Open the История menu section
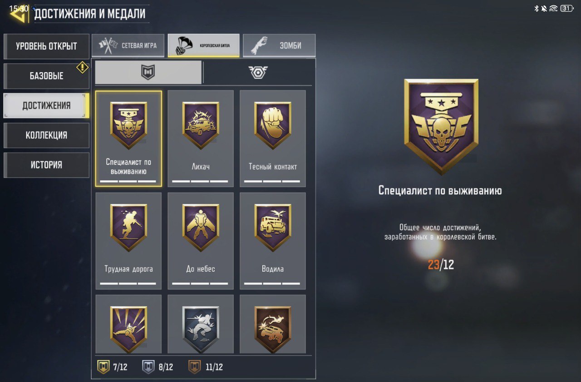This screenshot has height=382, width=581. click(x=46, y=164)
